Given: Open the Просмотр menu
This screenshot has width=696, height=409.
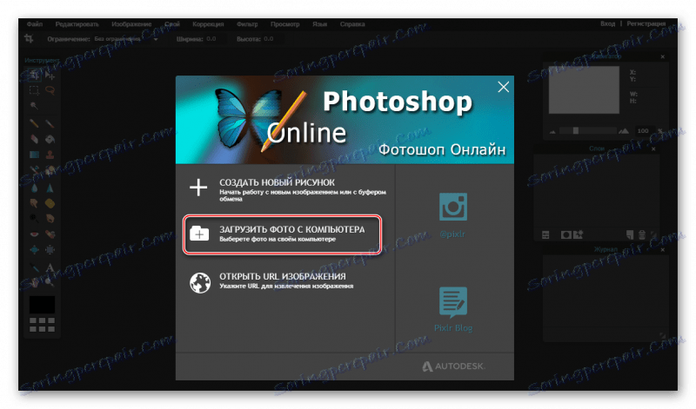Looking at the screenshot, I should (x=285, y=24).
